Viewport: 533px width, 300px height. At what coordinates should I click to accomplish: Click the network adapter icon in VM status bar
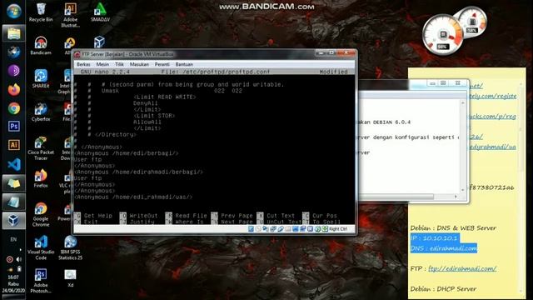[273, 229]
